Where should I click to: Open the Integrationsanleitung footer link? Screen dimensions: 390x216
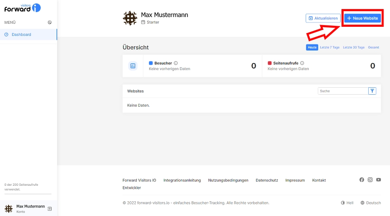[182, 180]
